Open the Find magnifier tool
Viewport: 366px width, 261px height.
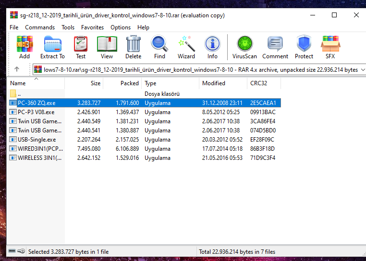click(159, 44)
